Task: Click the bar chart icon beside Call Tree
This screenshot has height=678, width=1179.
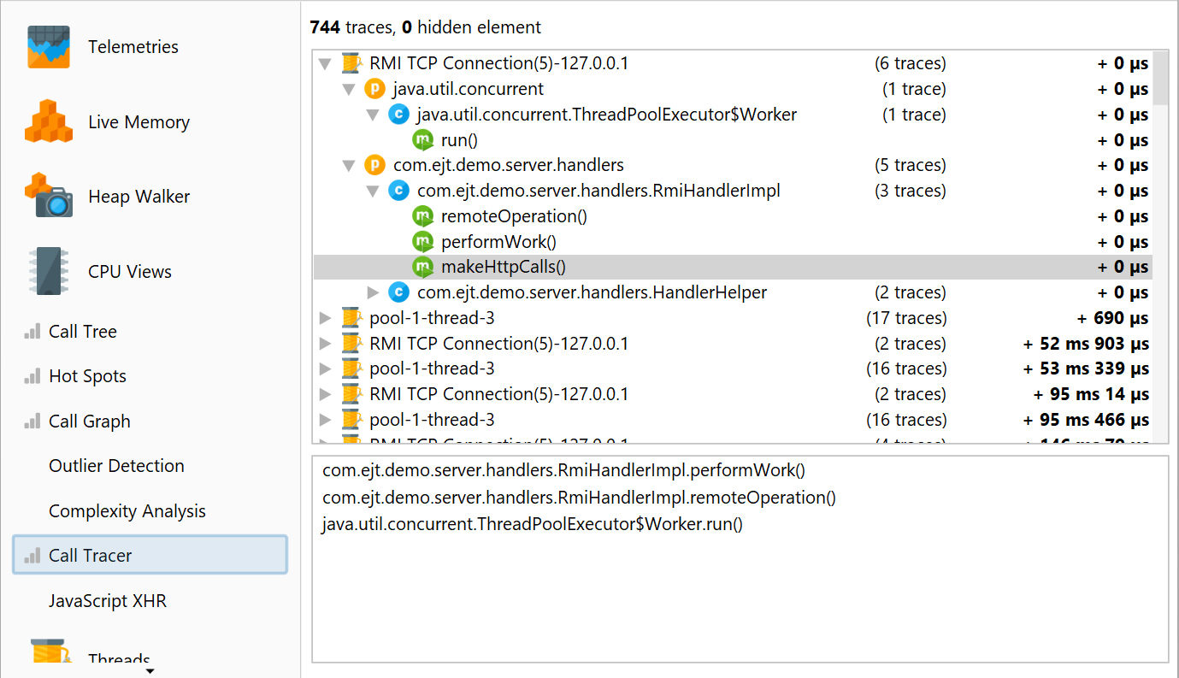Action: click(x=32, y=331)
